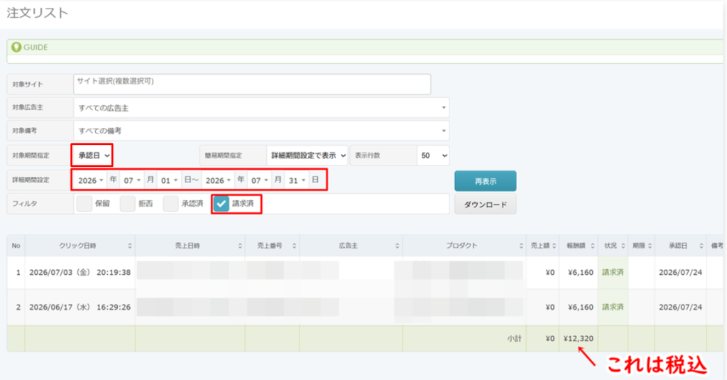Click the ダウンロード button

(486, 204)
